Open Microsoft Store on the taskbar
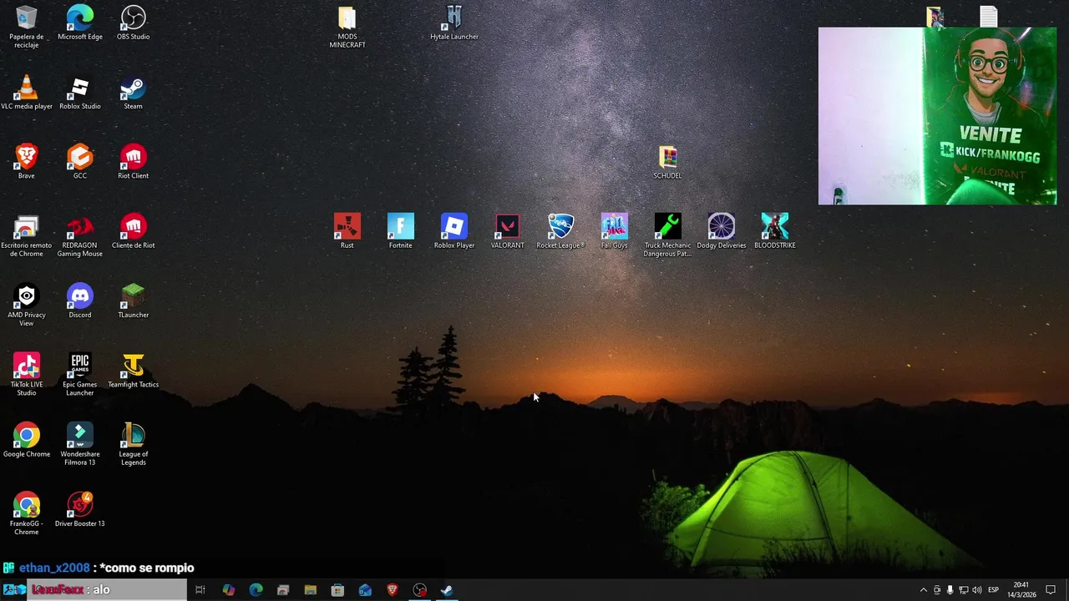This screenshot has width=1069, height=601. (338, 590)
